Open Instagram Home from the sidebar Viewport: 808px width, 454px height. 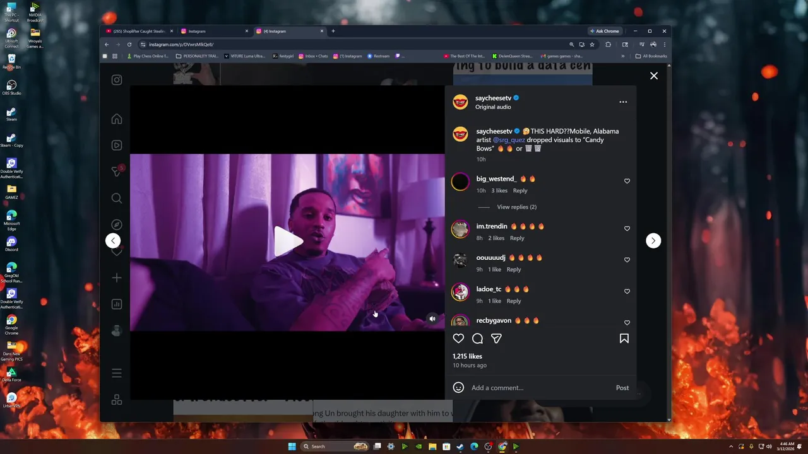[x=117, y=119]
